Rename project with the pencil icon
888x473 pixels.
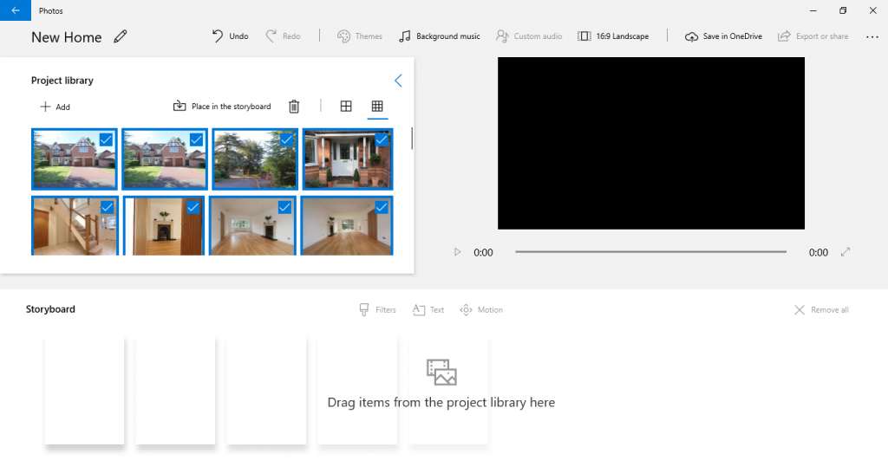coord(120,36)
